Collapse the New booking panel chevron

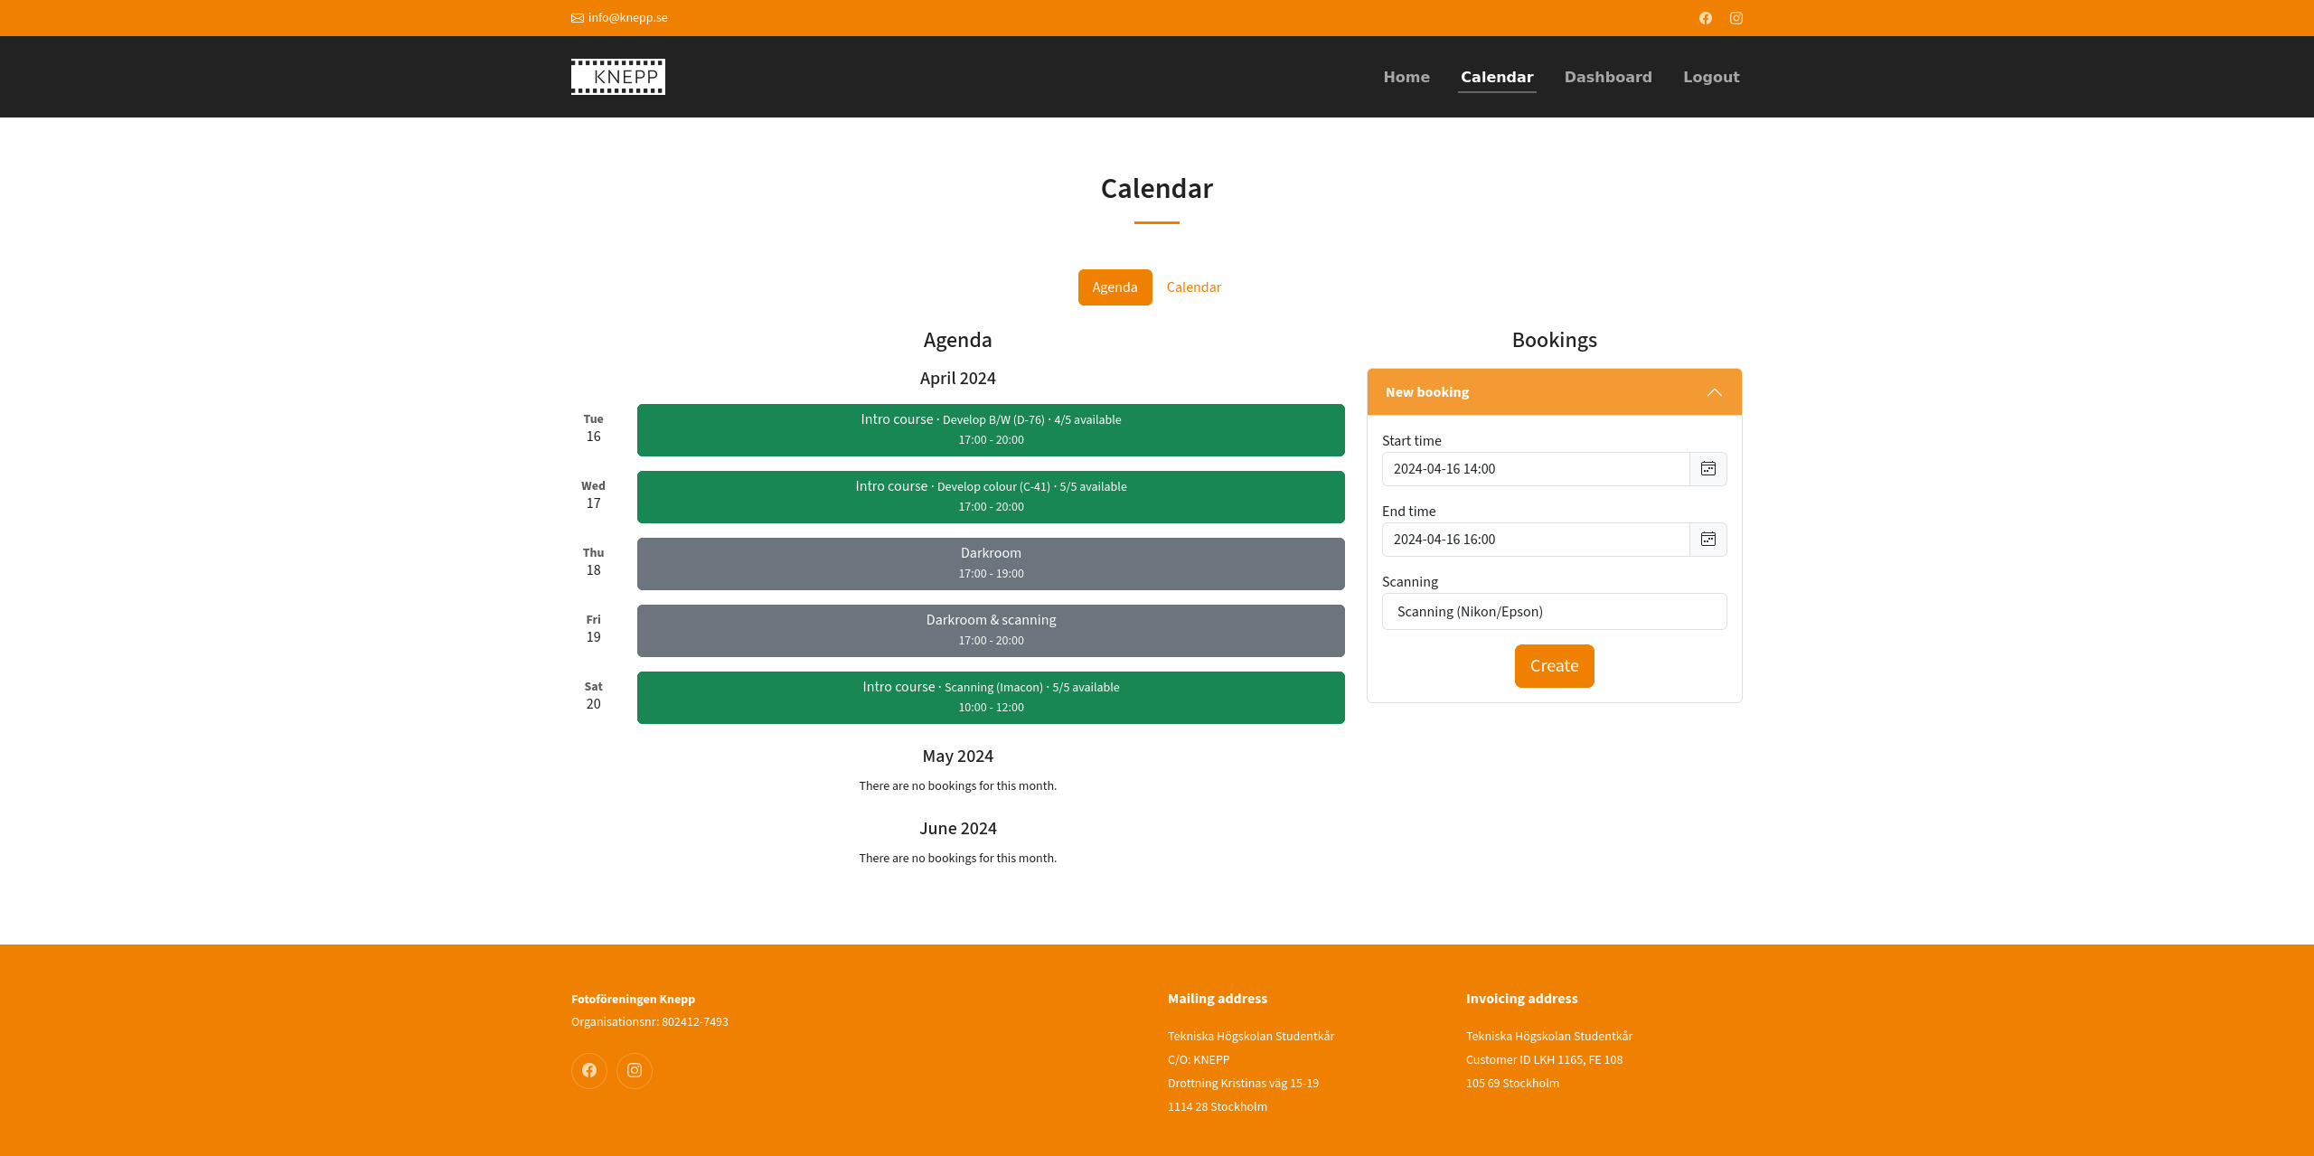(1714, 392)
